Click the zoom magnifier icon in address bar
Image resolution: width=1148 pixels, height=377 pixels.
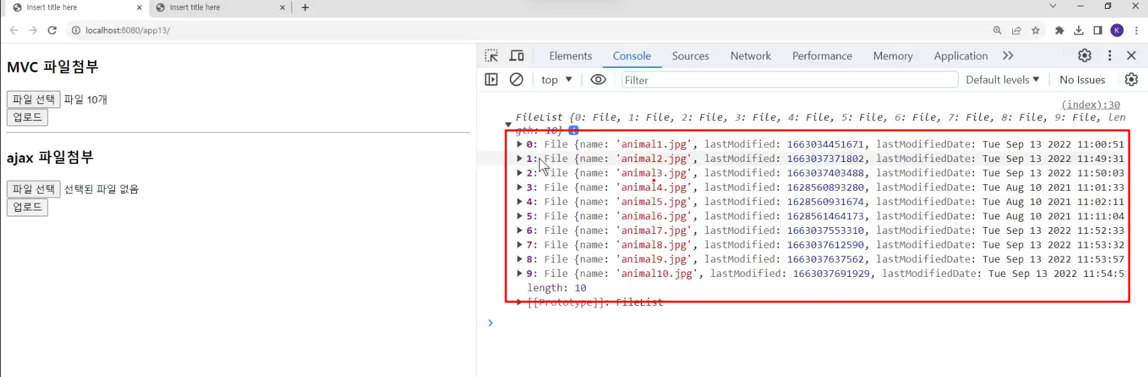[x=998, y=30]
